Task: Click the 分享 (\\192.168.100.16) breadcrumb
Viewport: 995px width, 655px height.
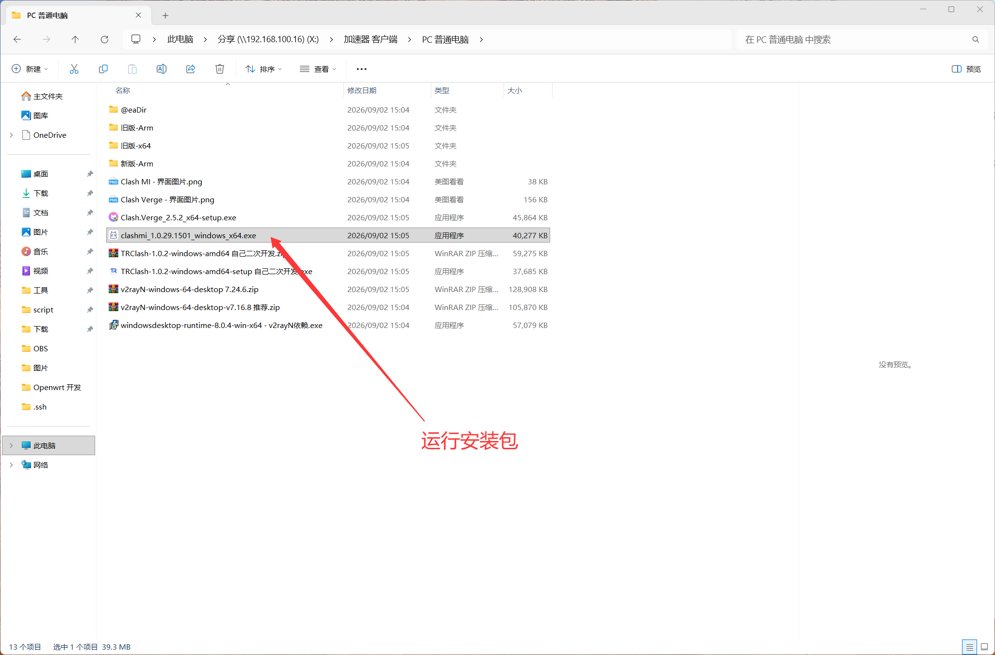Action: click(x=268, y=39)
